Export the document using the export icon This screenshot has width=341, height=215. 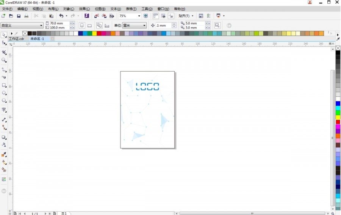104,16
